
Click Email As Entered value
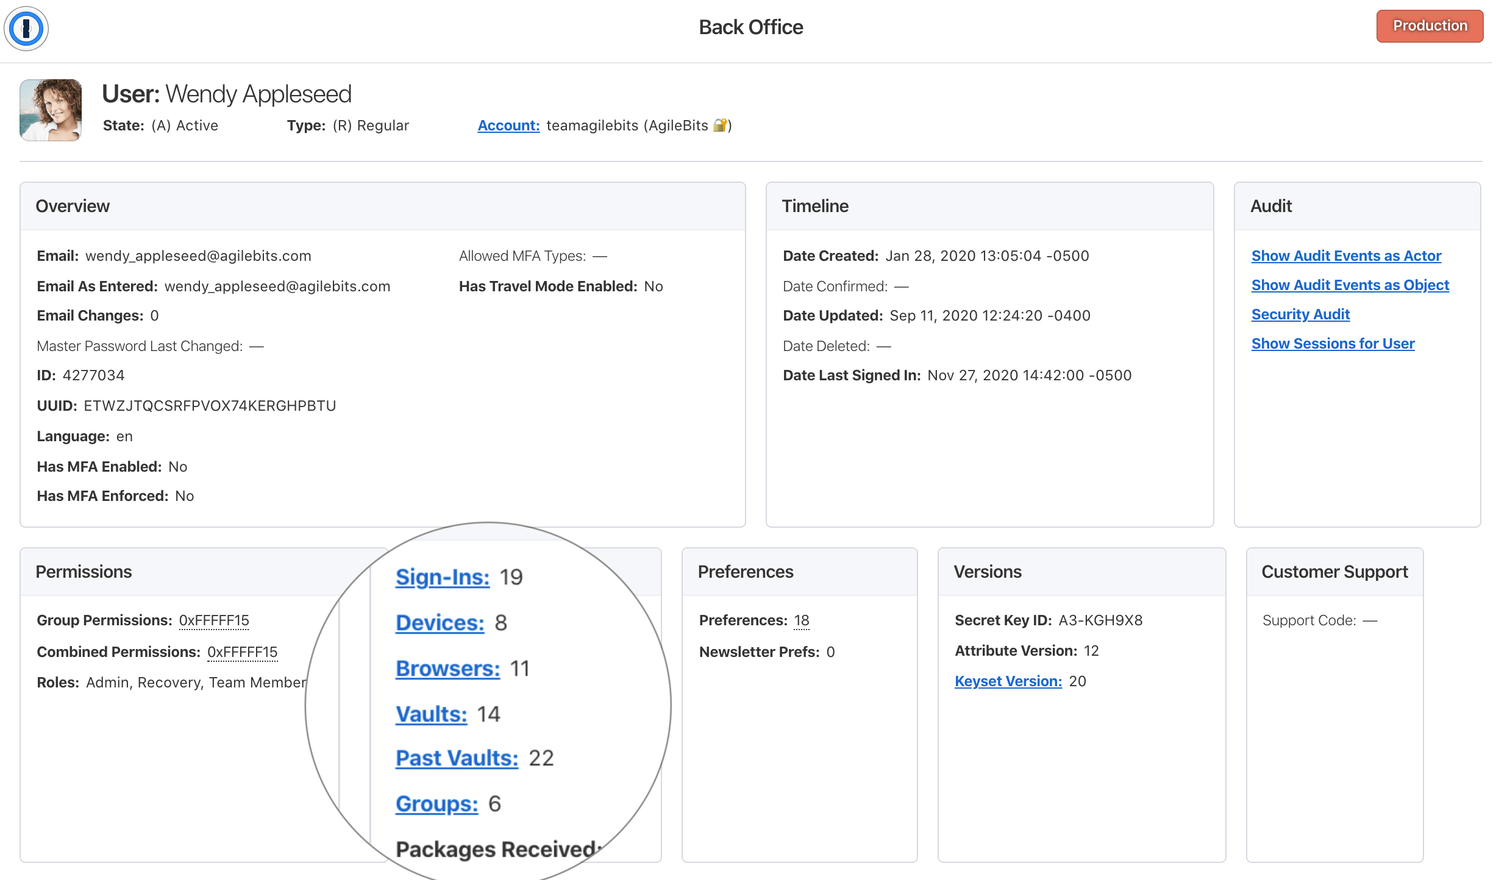point(277,286)
